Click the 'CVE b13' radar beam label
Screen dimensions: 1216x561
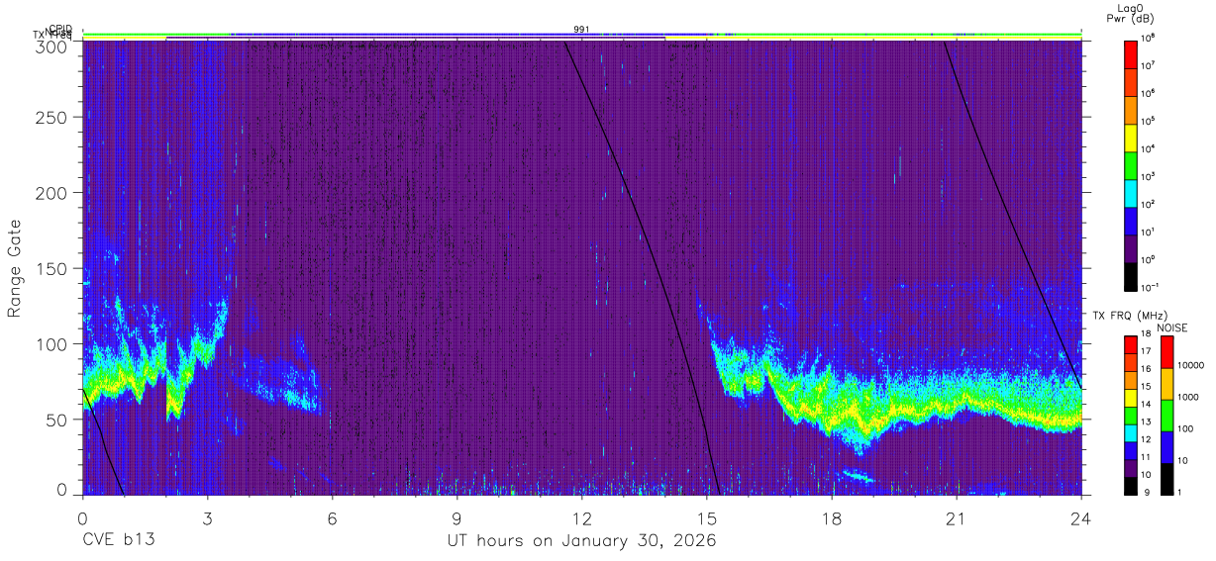[118, 541]
